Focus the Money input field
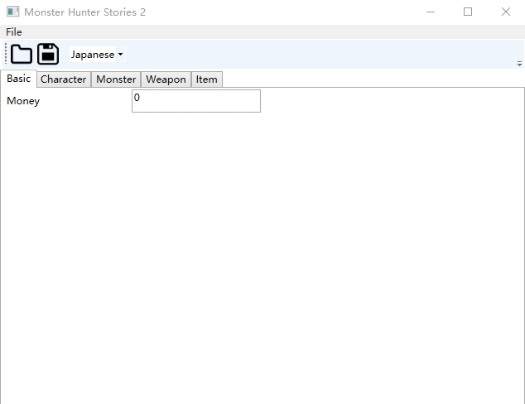This screenshot has width=525, height=404. [x=196, y=101]
